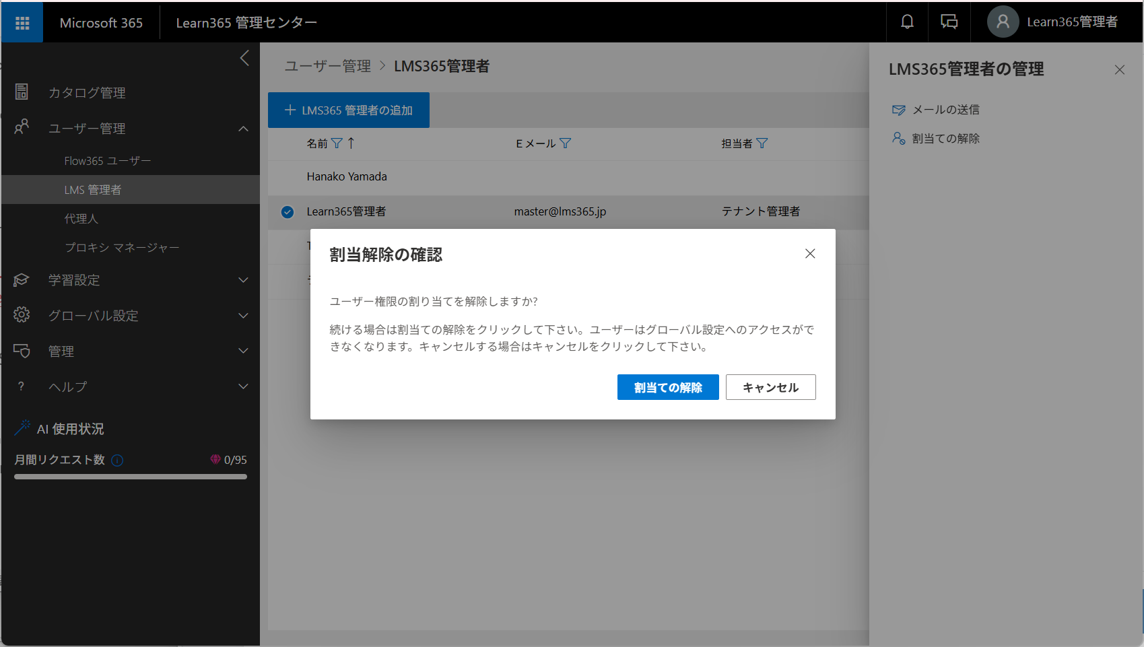Image resolution: width=1144 pixels, height=647 pixels.
Task: Expand the 管理 section chevron
Action: [x=243, y=351]
